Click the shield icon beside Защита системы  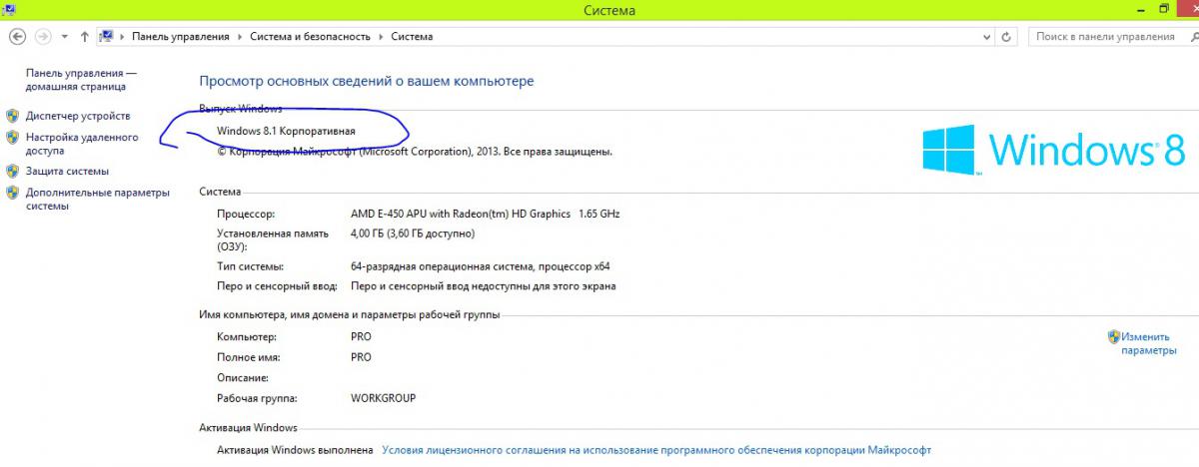pos(12,171)
